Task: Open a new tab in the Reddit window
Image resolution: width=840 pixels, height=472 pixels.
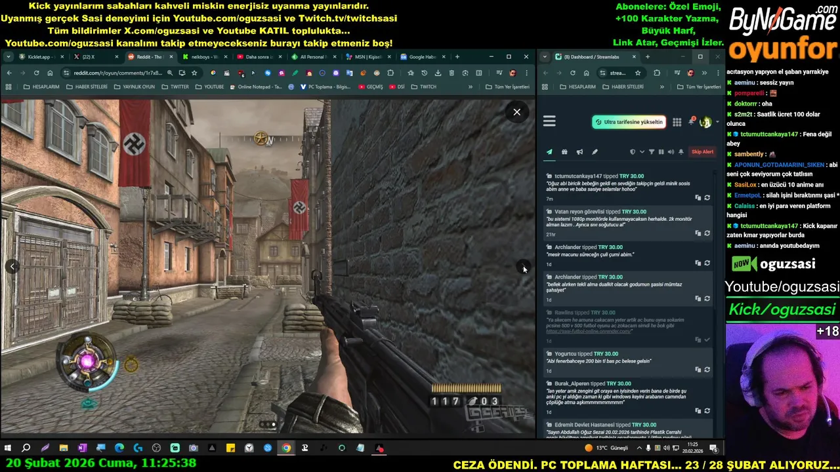Action: 457,57
